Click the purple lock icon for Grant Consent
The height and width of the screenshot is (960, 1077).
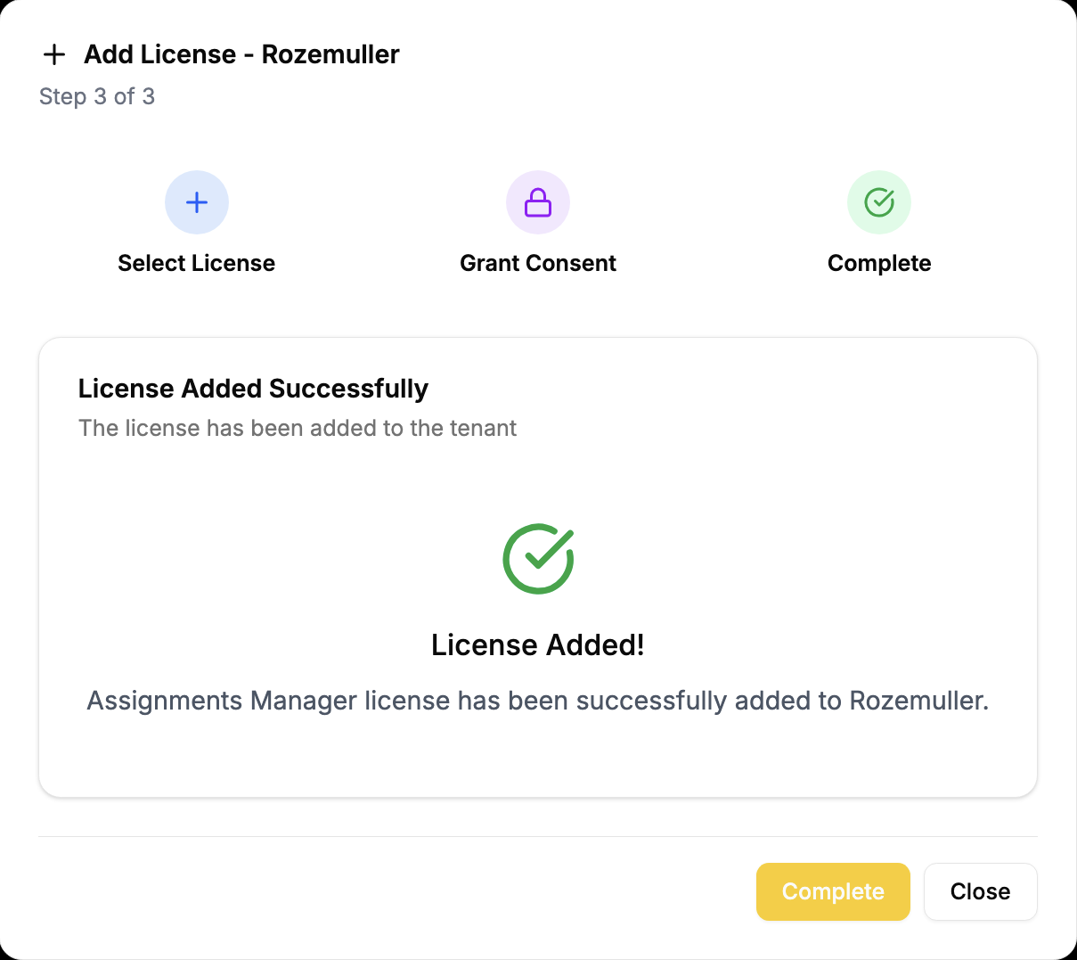538,202
